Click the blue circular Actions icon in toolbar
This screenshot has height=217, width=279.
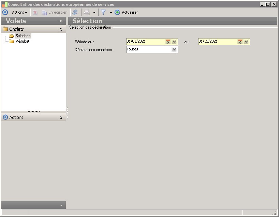5,12
